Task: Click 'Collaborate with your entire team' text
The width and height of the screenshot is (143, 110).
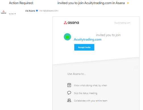Action: coord(91,101)
